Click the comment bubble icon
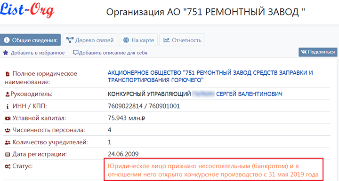Viewport: 339px width, 181px height. (x=75, y=53)
